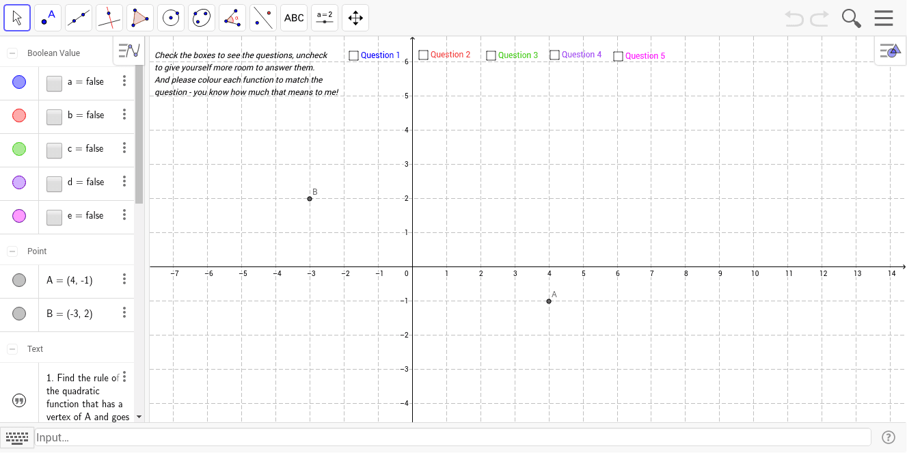Open options menu for point B row
This screenshot has width=907, height=453.
click(124, 312)
